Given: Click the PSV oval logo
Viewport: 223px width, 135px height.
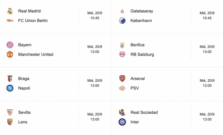Looking at the screenshot, I should [122, 88].
